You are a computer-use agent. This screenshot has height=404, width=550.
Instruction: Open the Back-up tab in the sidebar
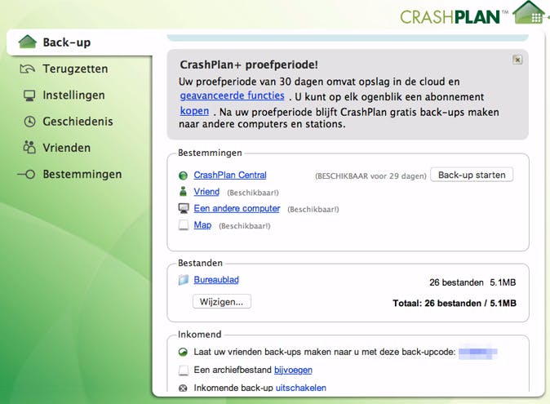(x=80, y=42)
